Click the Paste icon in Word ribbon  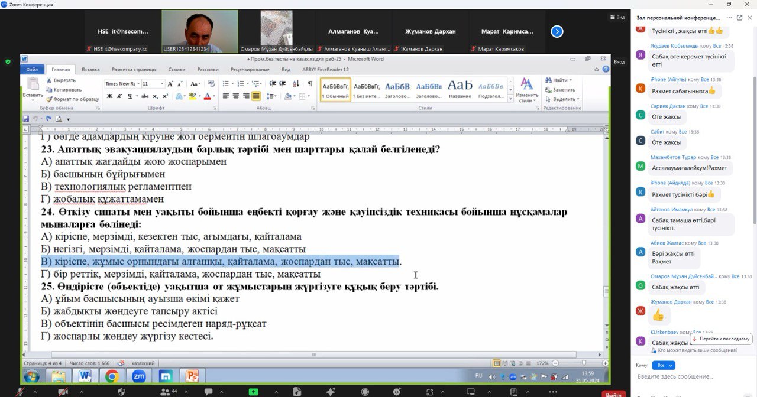[x=33, y=84]
